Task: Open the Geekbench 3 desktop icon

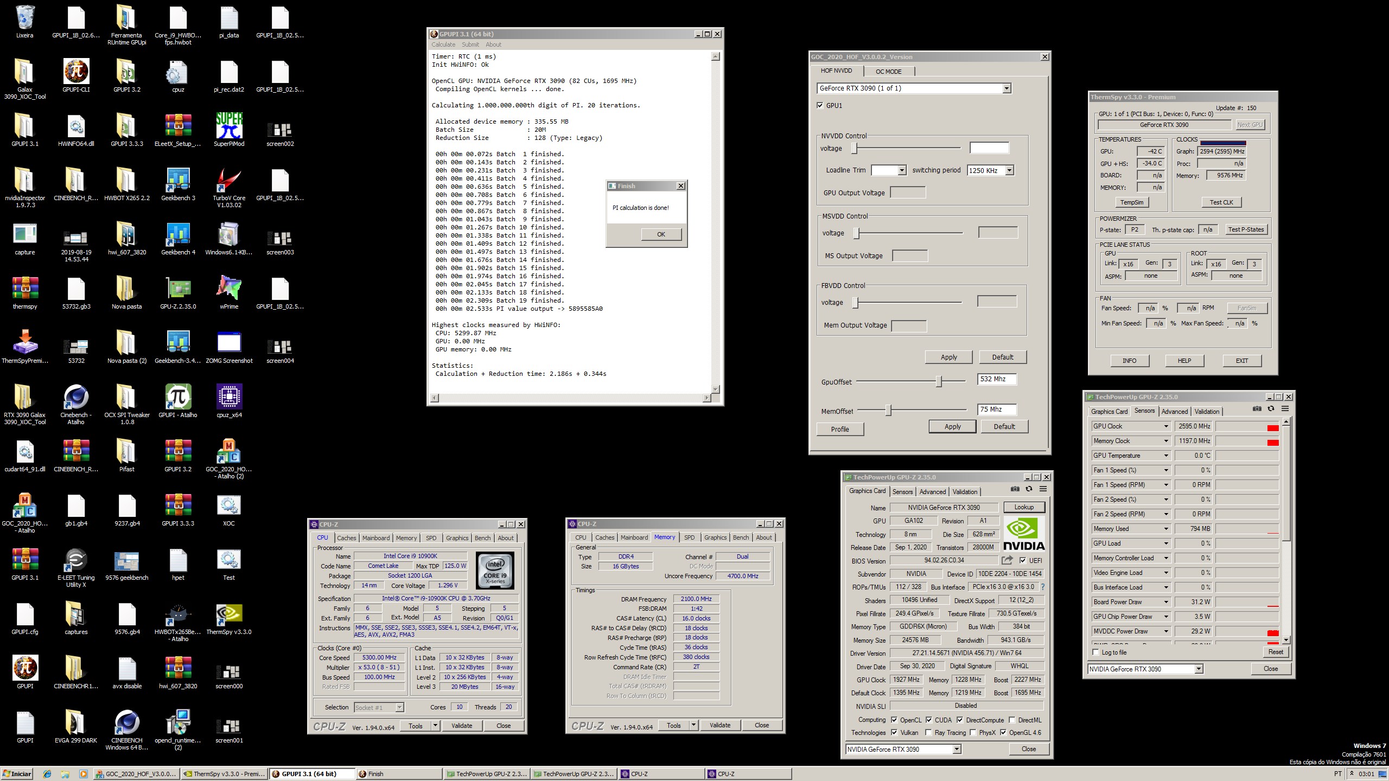Action: pos(178,185)
